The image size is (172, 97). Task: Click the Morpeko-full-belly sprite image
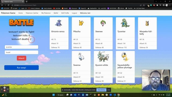(147, 23)
